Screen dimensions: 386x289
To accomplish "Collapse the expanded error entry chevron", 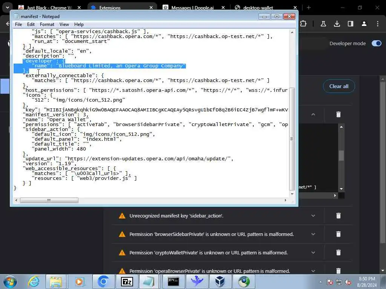I will click(x=313, y=114).
